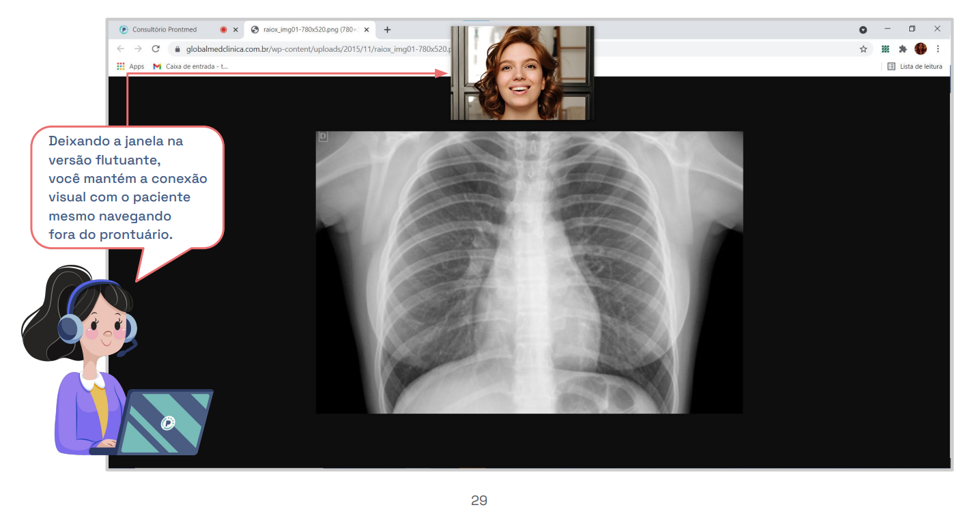Click the floating patient video window
This screenshot has height=516, width=968.
[x=522, y=73]
